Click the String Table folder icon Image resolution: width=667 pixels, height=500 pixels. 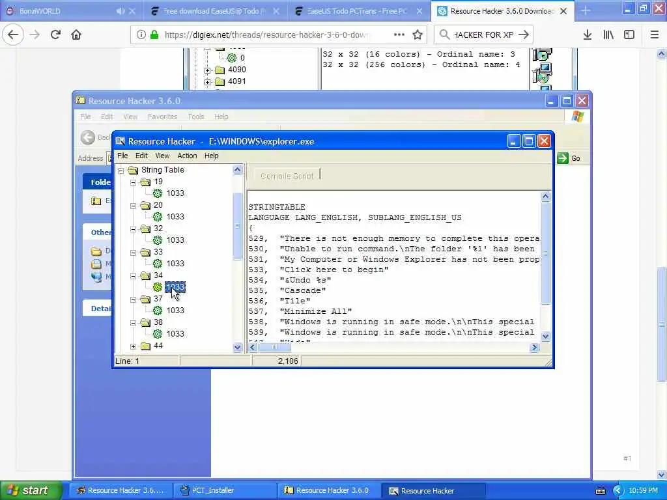(133, 170)
